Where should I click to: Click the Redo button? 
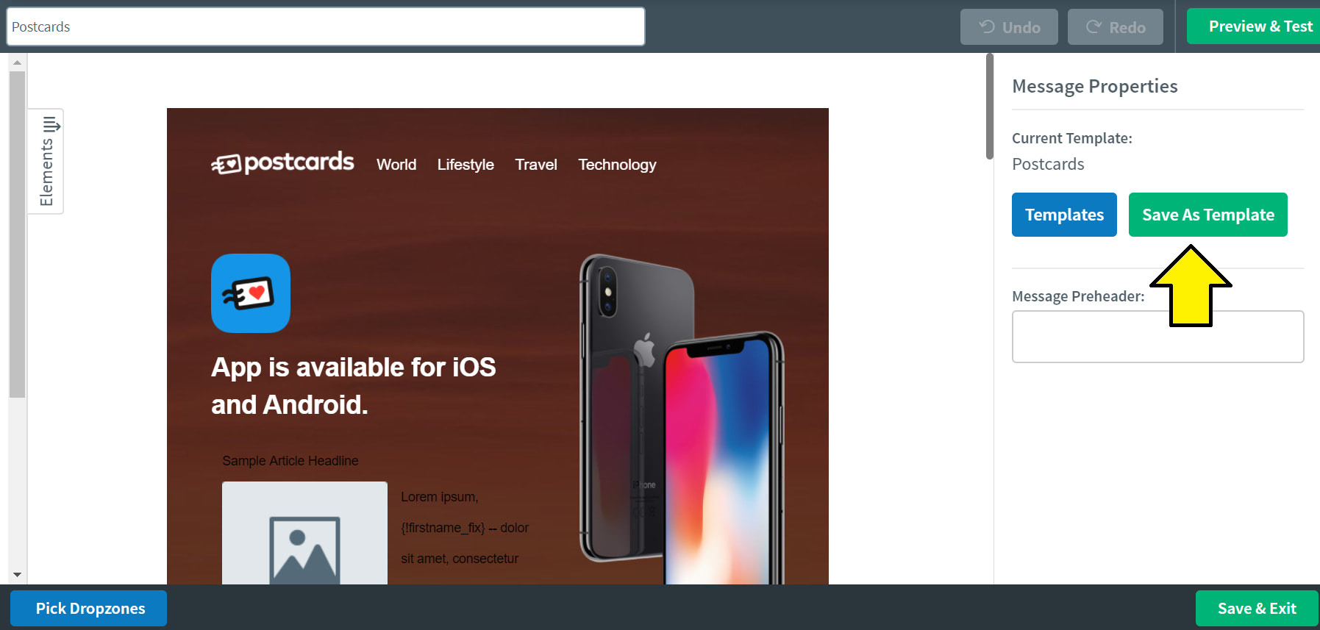click(1116, 27)
